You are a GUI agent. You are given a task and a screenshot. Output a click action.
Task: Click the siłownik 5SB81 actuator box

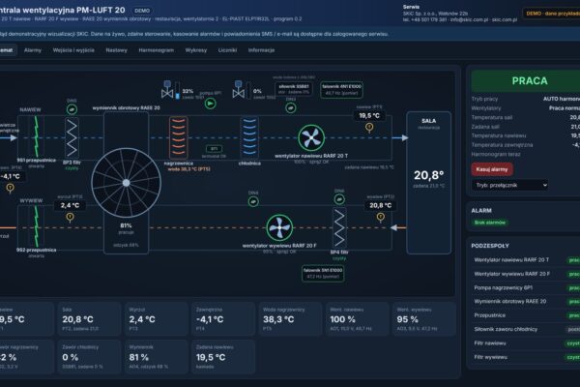point(294,89)
